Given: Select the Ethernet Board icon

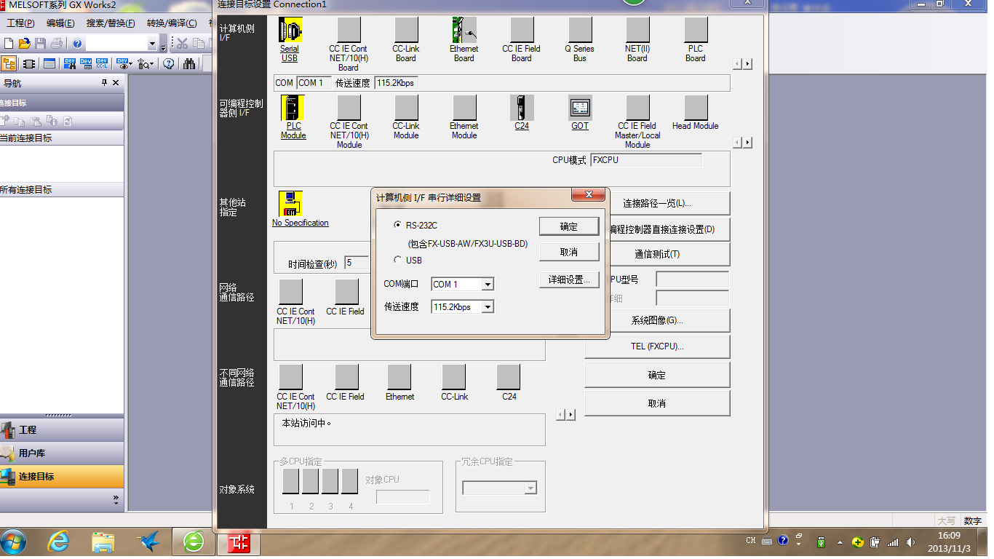Looking at the screenshot, I should click(464, 31).
